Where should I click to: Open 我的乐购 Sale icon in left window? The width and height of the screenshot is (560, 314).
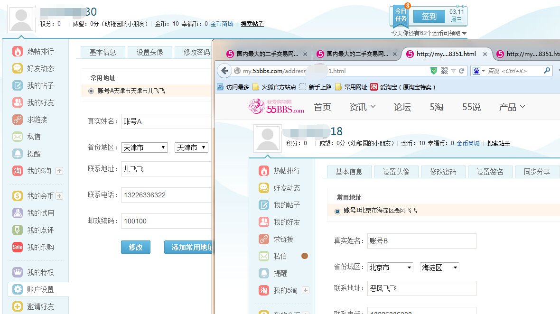pos(17,247)
